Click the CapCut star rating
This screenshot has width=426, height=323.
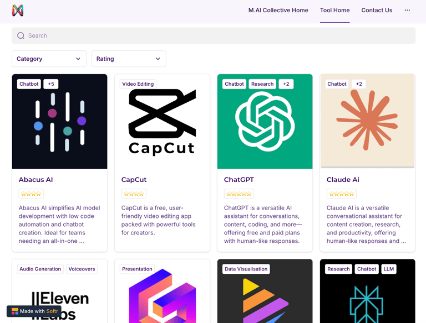coord(134,194)
